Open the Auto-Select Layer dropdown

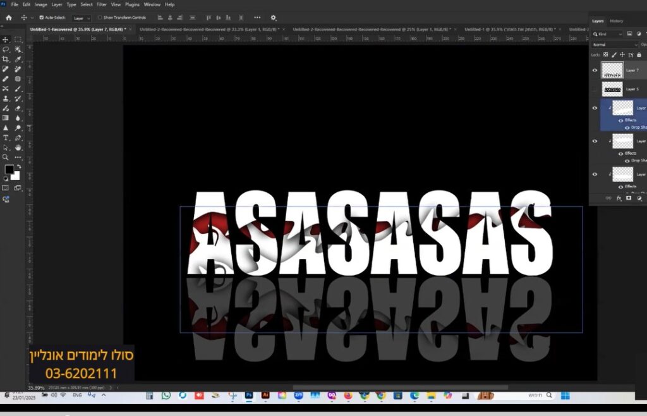81,18
